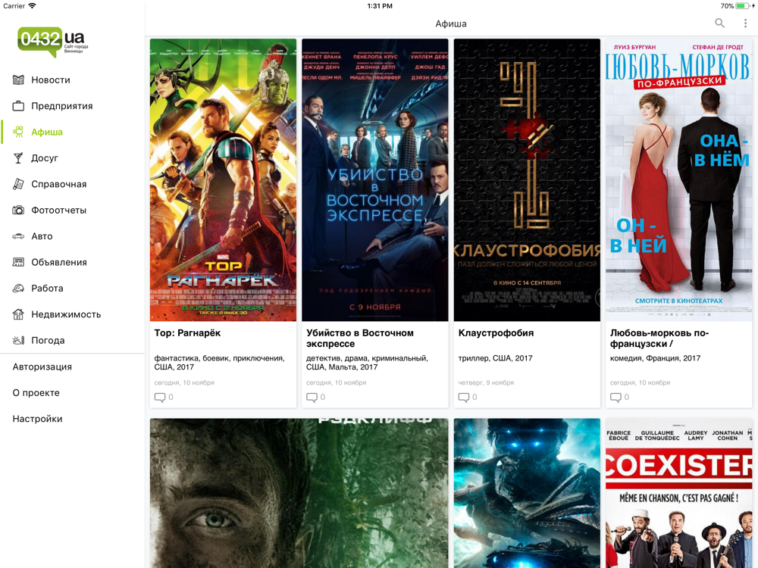Tap comment icon under Любовь-морковь по-французски
Screen dimensions: 758x568
point(615,398)
